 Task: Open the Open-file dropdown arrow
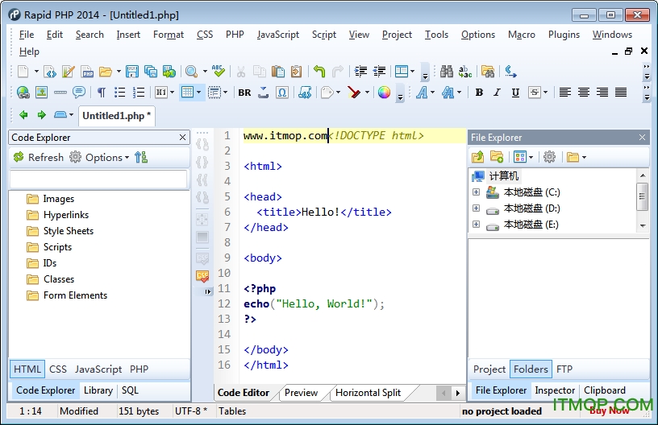pos(119,72)
